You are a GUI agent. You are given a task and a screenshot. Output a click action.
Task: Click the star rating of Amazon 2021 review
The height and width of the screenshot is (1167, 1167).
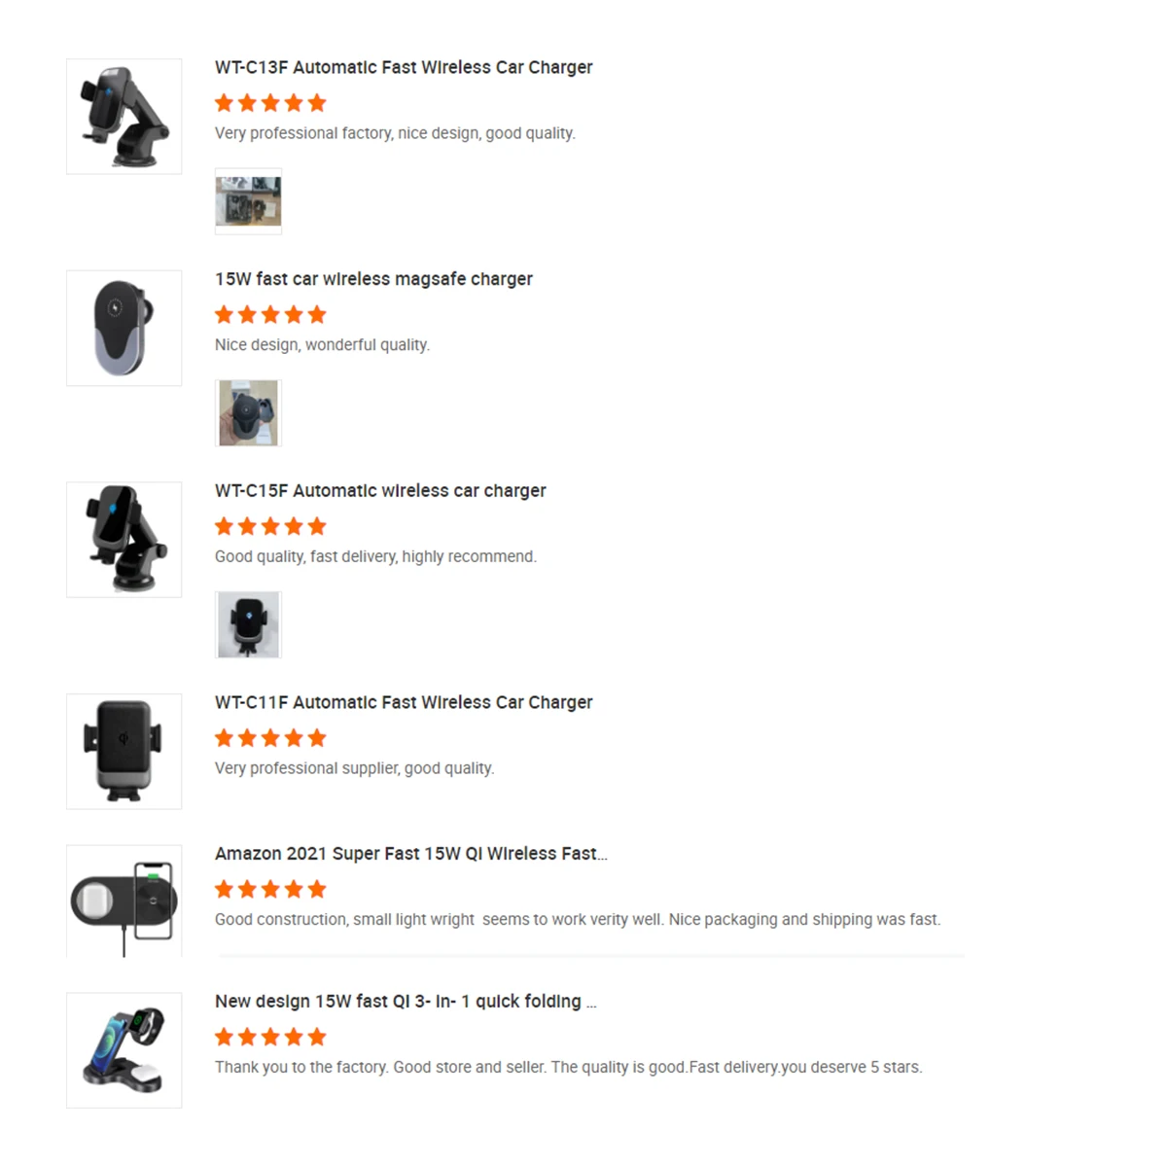(270, 889)
